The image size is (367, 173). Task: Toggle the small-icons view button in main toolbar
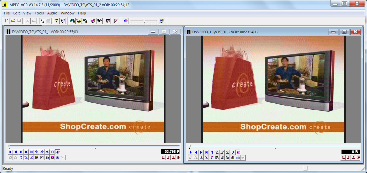[42, 21]
